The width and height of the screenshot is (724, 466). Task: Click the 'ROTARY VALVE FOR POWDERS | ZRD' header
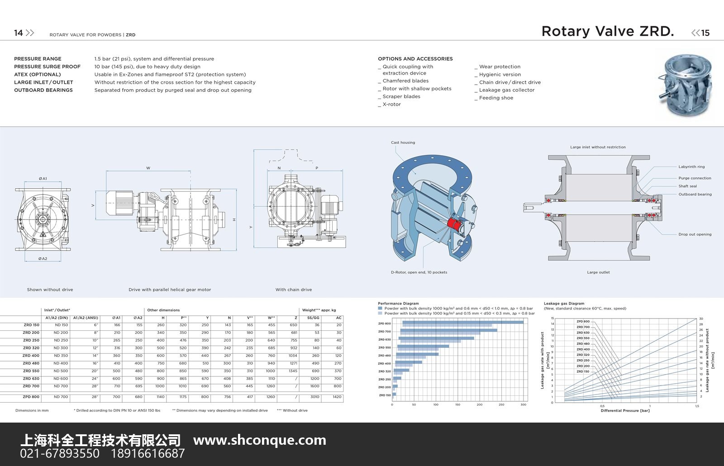pyautogui.click(x=92, y=35)
